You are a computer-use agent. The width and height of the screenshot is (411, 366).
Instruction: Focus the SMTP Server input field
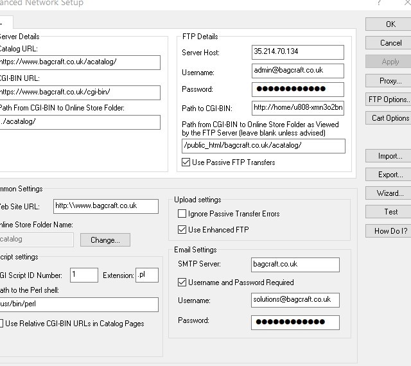tap(295, 265)
